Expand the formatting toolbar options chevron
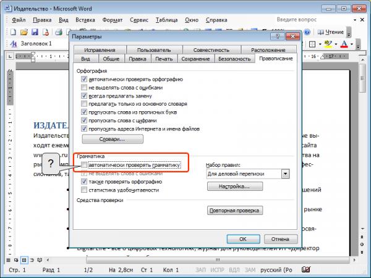The width and height of the screenshot is (371, 278). [x=358, y=44]
